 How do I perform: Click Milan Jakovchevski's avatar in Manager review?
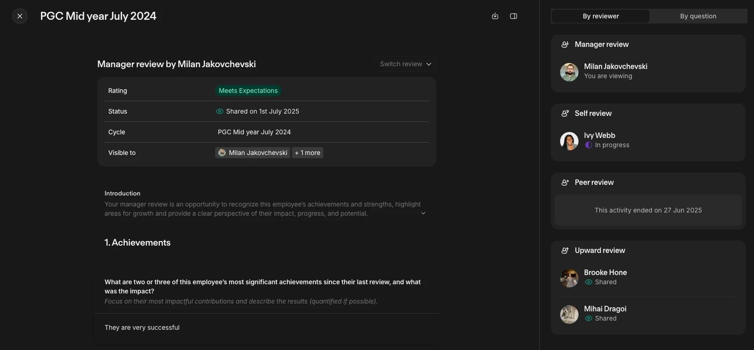[x=569, y=72]
